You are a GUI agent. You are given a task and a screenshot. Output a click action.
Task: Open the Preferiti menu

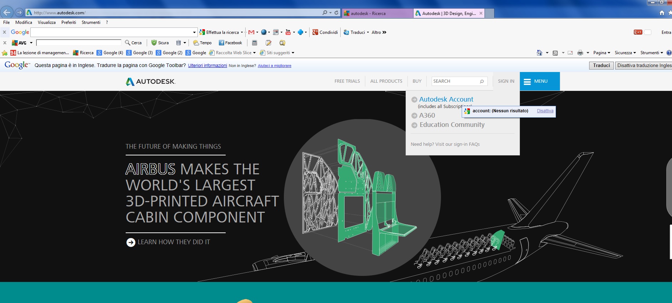click(x=69, y=22)
